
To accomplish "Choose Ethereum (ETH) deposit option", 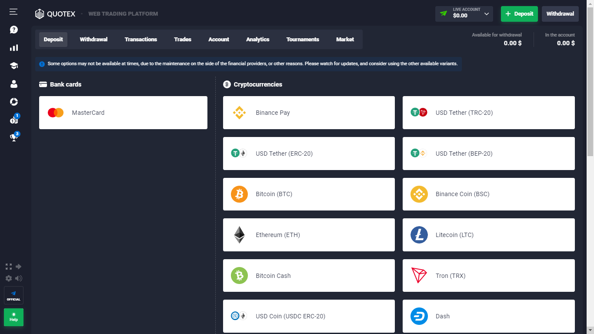I will click(x=309, y=235).
